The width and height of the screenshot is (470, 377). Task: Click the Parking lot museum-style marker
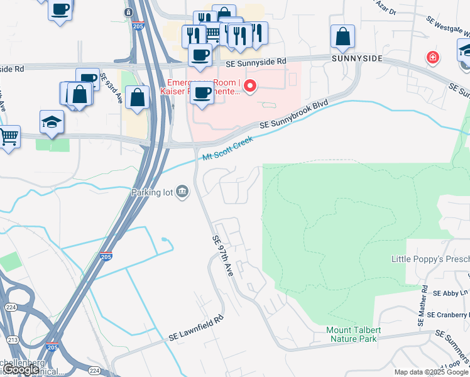(182, 192)
